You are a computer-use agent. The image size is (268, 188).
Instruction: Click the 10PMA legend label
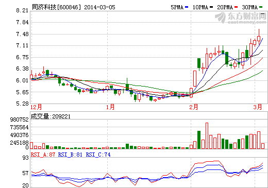coord(200,7)
